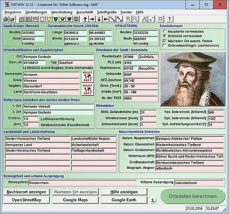229x214 pixels.
Task: Click the RBZ toolbar icon
Action: 28,19
